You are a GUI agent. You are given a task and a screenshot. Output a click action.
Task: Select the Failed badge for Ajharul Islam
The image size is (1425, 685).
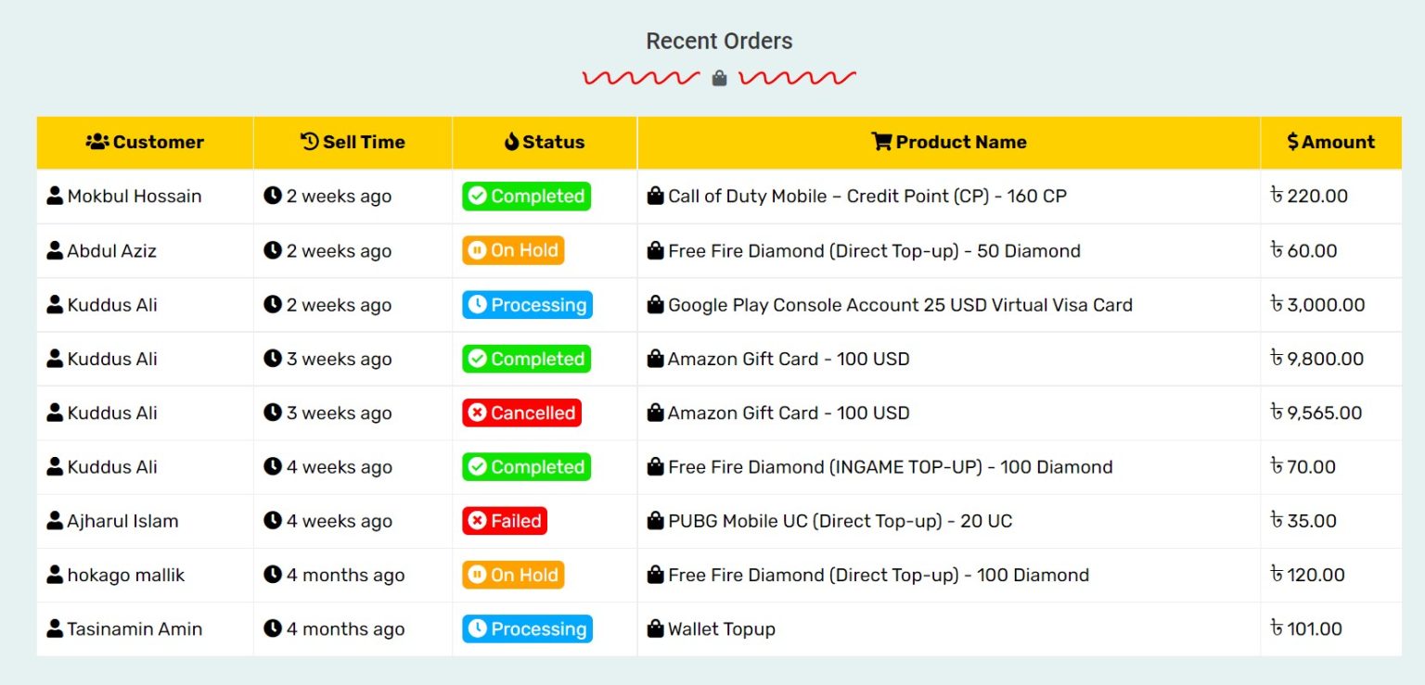(x=505, y=521)
